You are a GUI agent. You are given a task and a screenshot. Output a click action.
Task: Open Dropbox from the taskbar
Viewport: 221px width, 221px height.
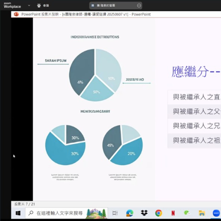(x=144, y=213)
